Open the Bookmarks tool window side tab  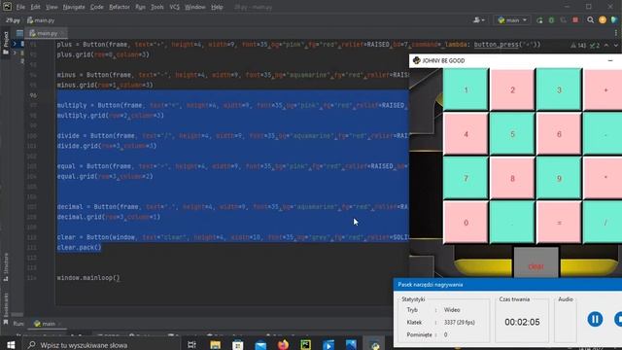point(6,309)
